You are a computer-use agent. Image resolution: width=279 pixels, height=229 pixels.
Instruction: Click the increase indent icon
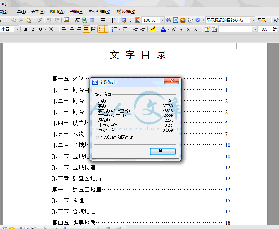tap(142, 29)
